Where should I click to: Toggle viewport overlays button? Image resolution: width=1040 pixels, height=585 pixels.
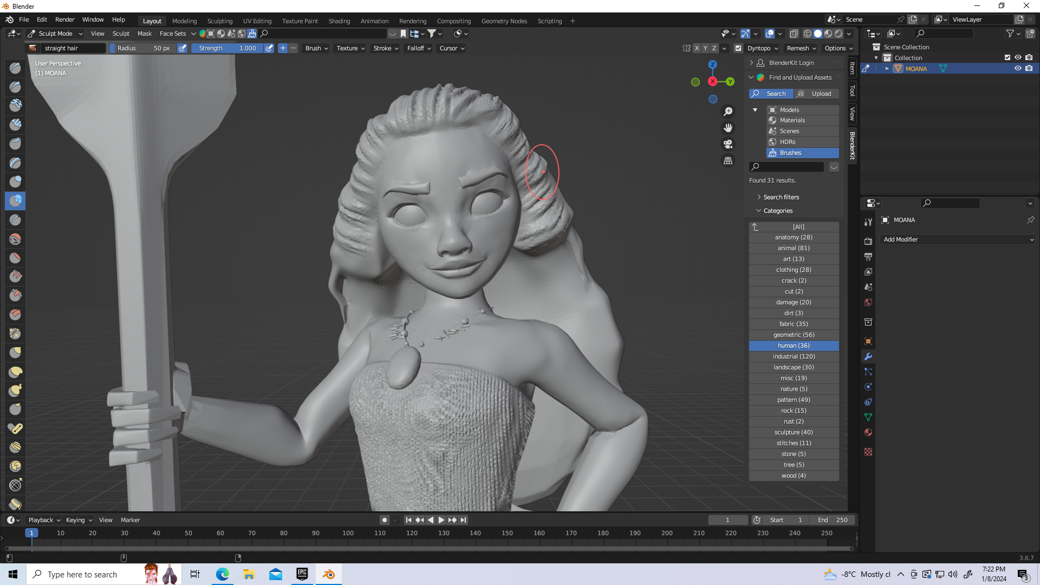770,34
